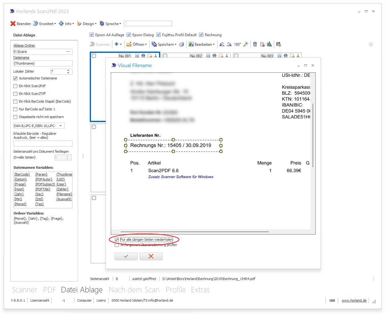The image size is (389, 314).
Task: Enable Nur BarCode auf Seite 1
Action: (x=15, y=109)
